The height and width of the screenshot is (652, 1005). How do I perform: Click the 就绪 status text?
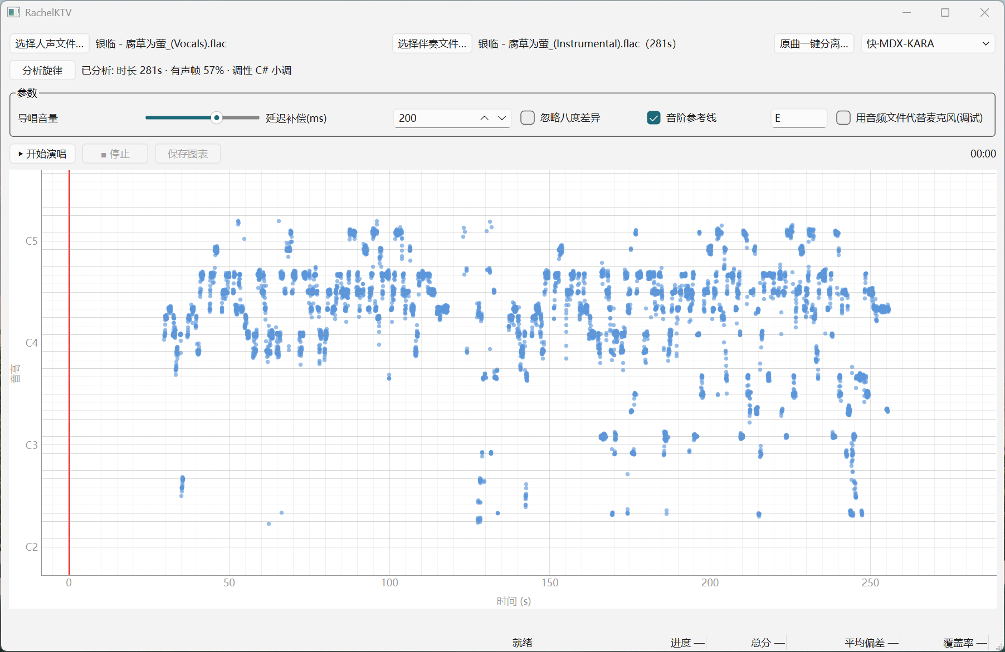pyautogui.click(x=523, y=643)
